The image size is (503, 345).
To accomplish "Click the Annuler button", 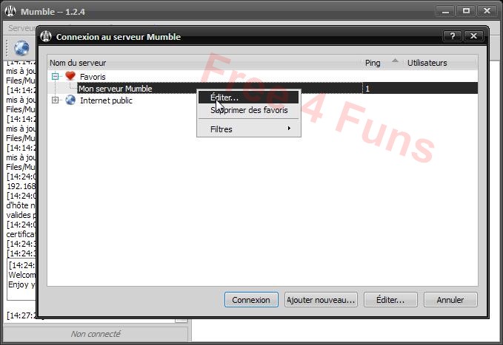I will pos(450,300).
